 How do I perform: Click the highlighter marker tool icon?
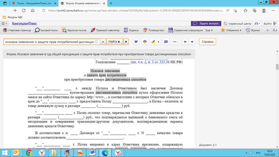point(153,42)
